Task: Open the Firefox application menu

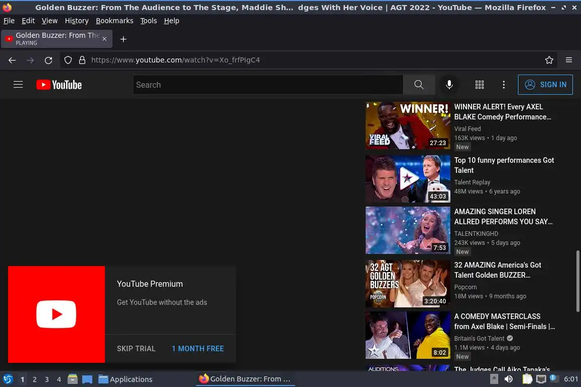Action: coord(569,60)
